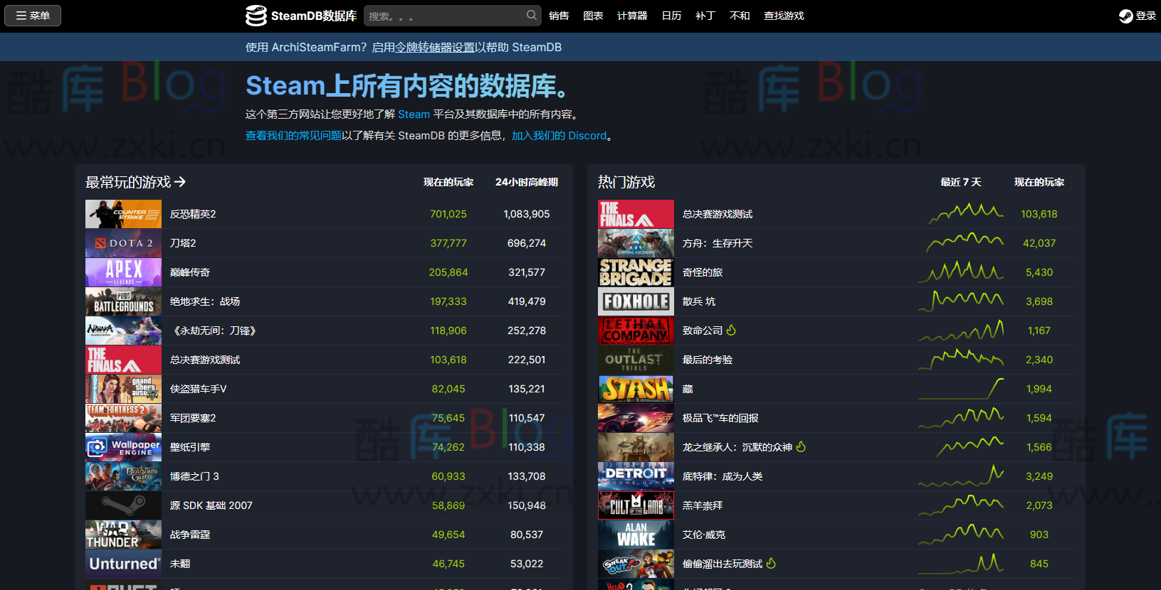Open the 查找游戏 menu item
This screenshot has height=590, width=1161.
[784, 16]
